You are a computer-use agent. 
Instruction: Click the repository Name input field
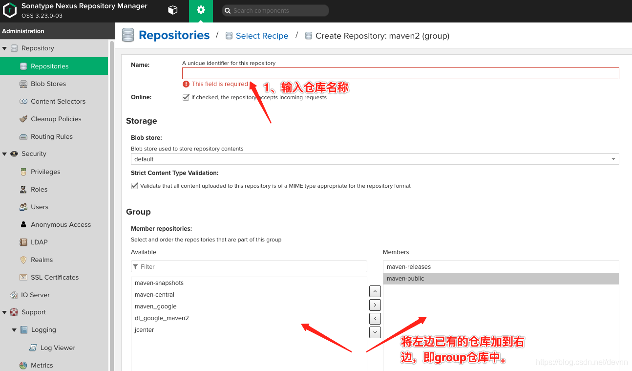[x=400, y=73]
